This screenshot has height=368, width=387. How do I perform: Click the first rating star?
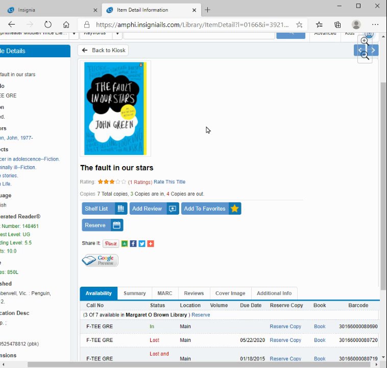pos(100,182)
